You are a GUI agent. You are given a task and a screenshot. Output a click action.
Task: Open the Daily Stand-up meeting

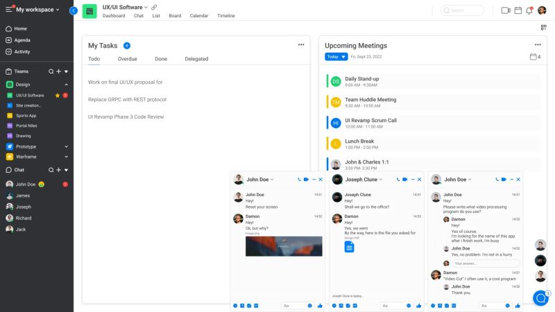(x=433, y=81)
